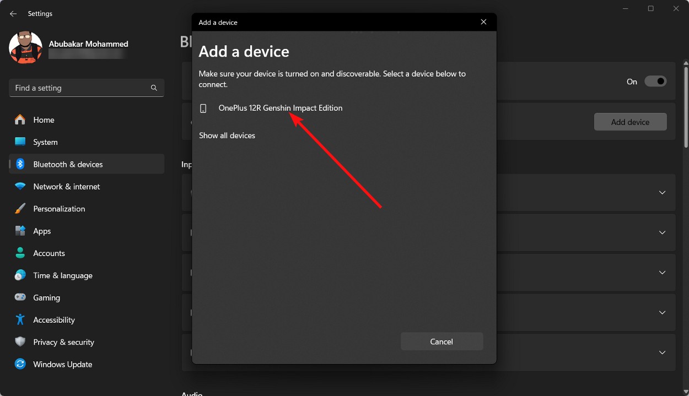
Task: Open Apps settings using its grid icon
Action: (21, 231)
